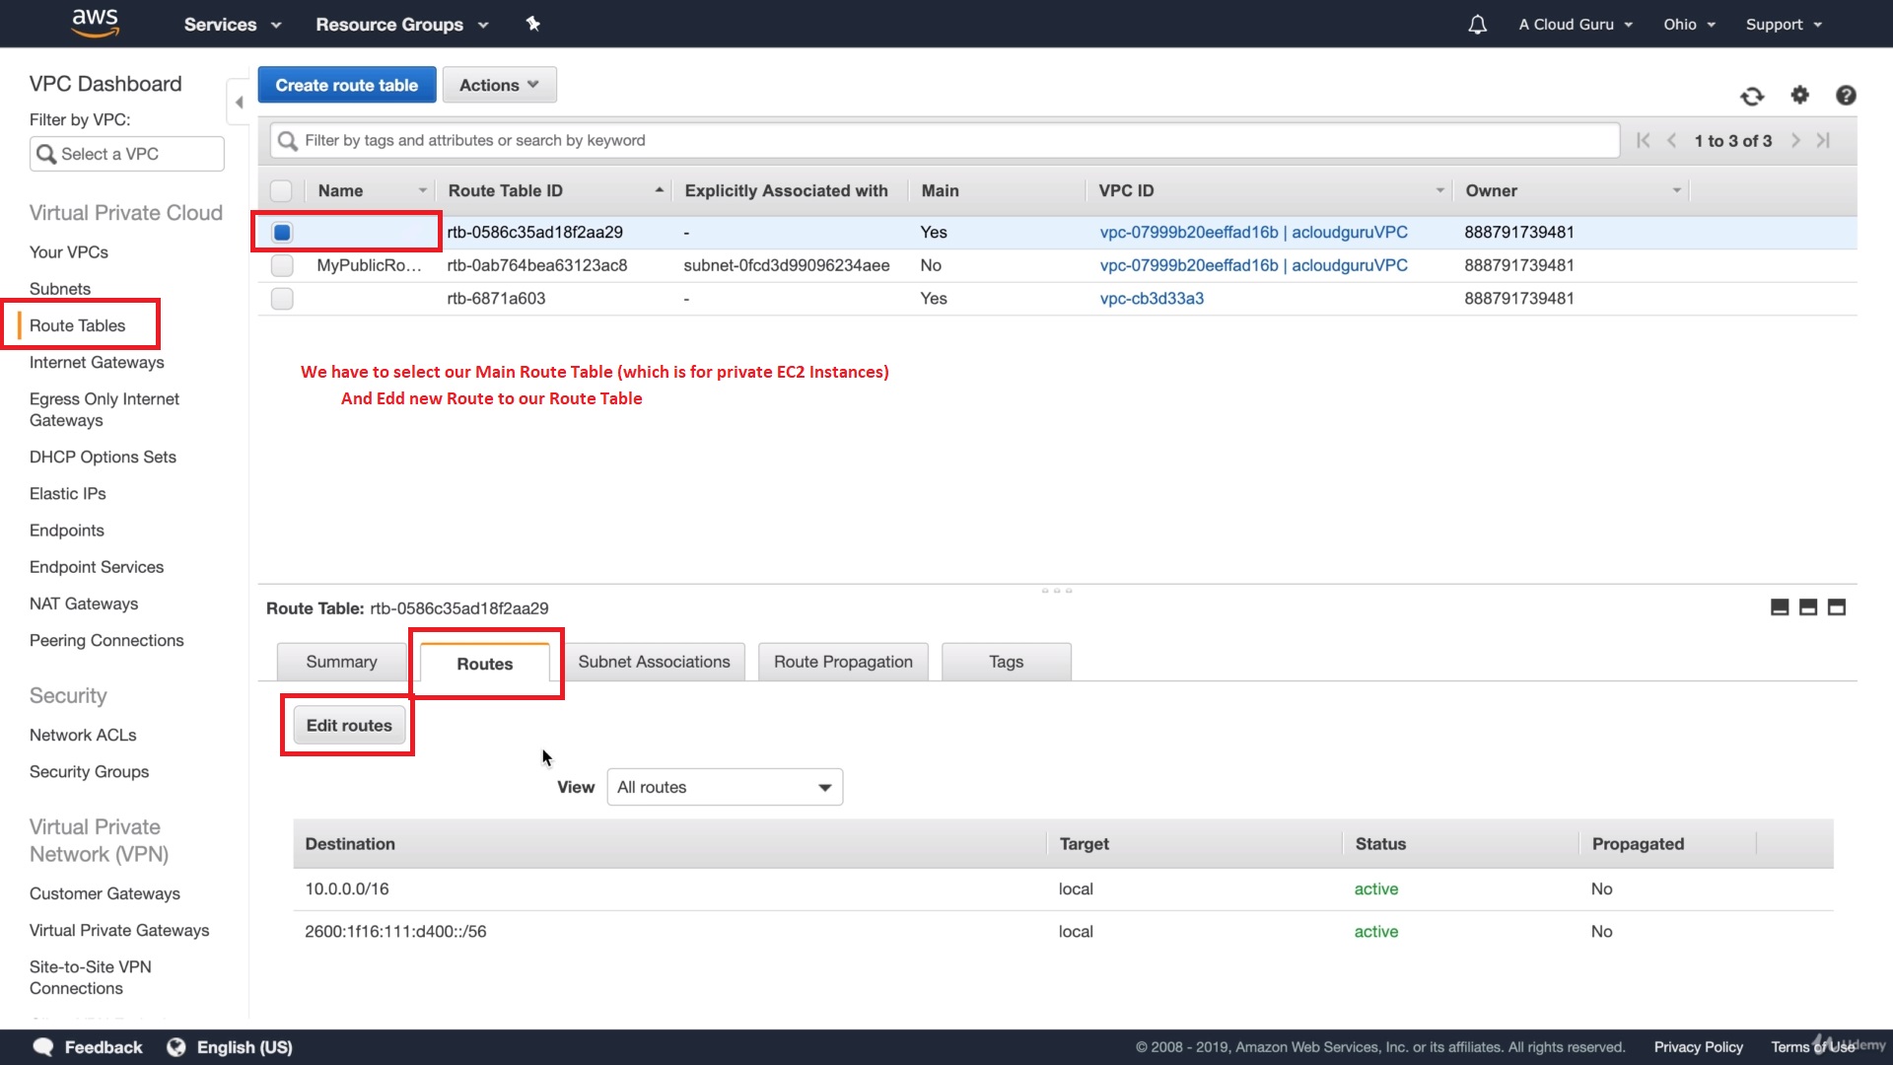
Task: Maximize the details pane using rightmost layout icon
Action: click(1837, 607)
